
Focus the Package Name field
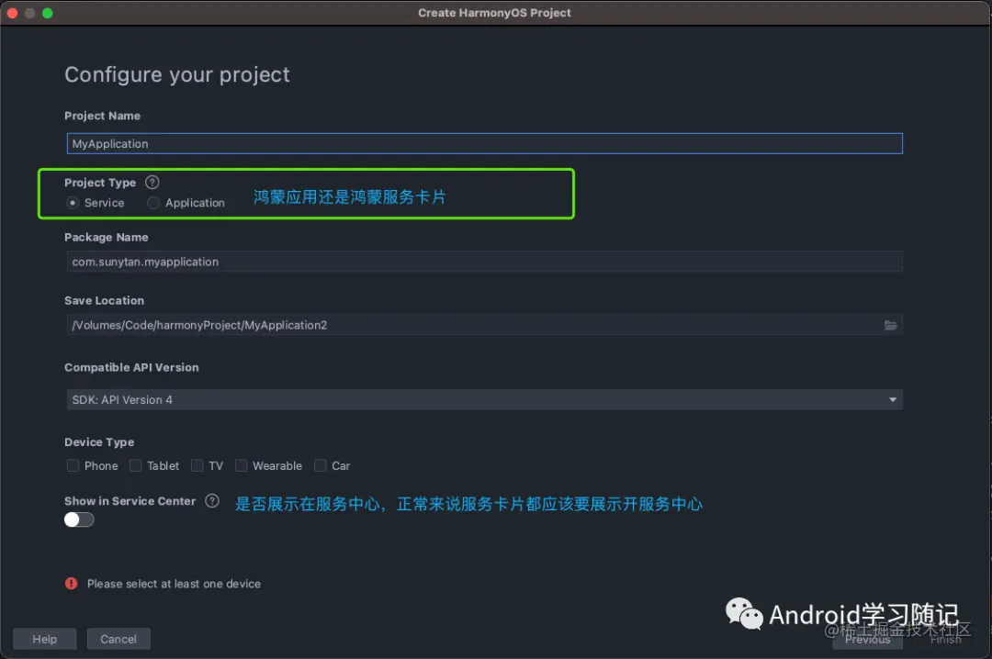(x=484, y=262)
